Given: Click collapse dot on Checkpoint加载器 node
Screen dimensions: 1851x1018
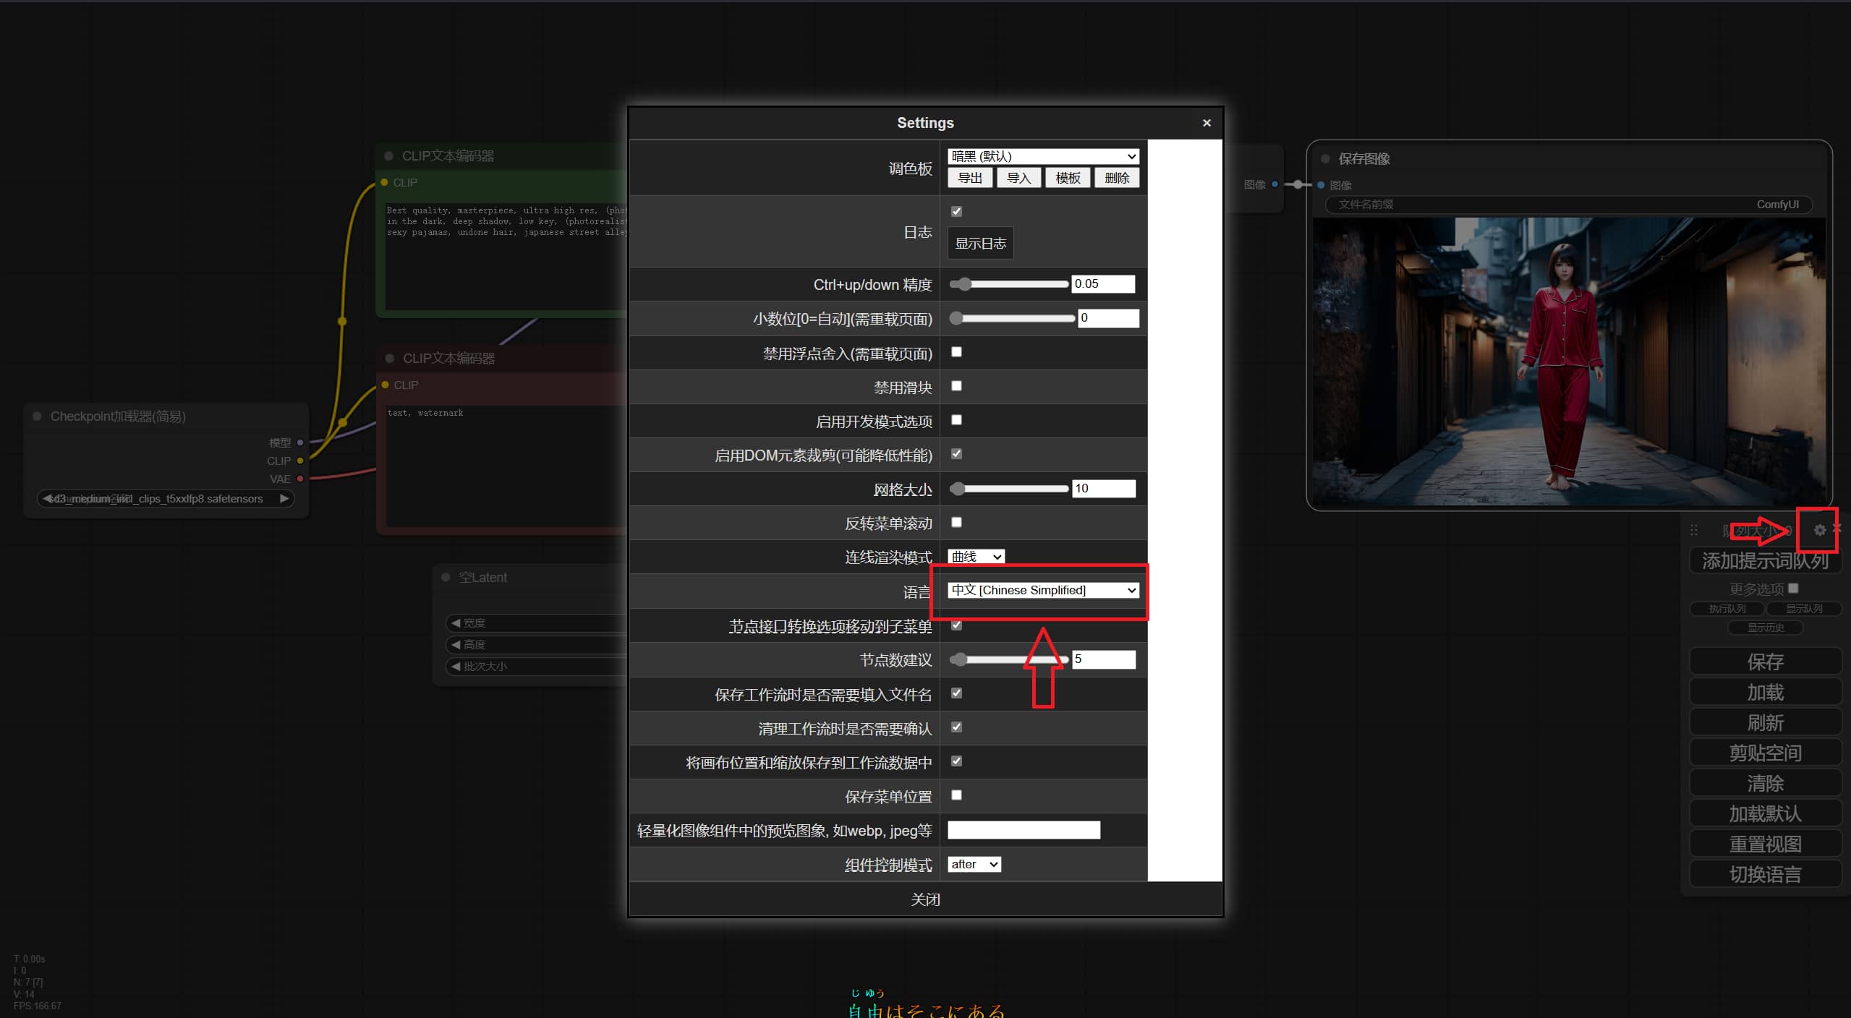Looking at the screenshot, I should tap(37, 416).
